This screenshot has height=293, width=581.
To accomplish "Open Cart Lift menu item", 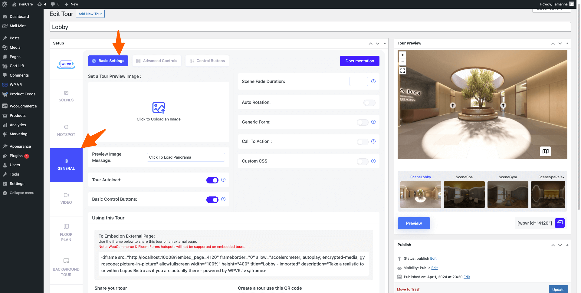I will click(17, 66).
